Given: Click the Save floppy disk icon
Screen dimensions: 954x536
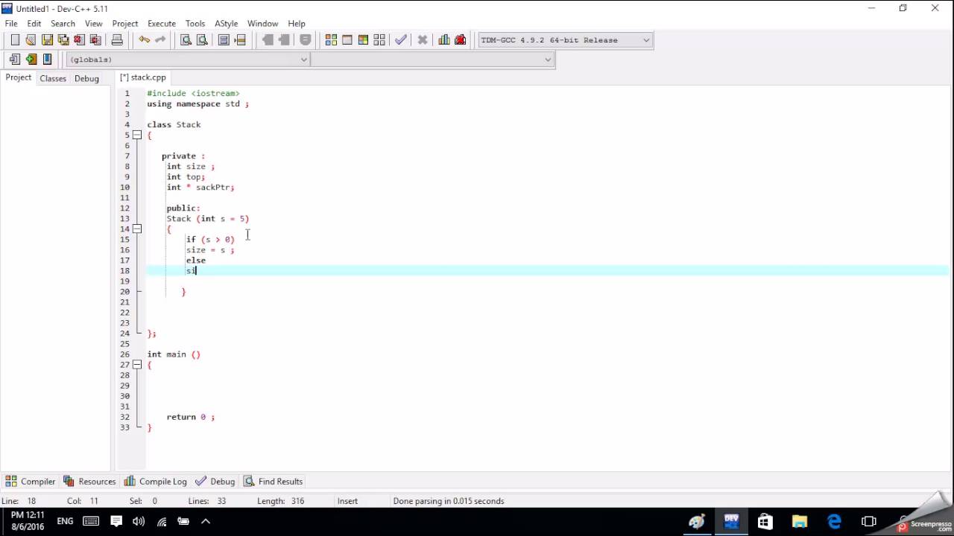Looking at the screenshot, I should 47,40.
